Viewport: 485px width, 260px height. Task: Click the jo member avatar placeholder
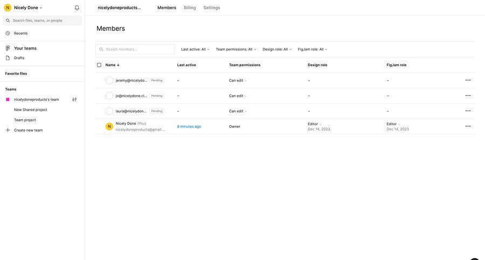pyautogui.click(x=109, y=96)
